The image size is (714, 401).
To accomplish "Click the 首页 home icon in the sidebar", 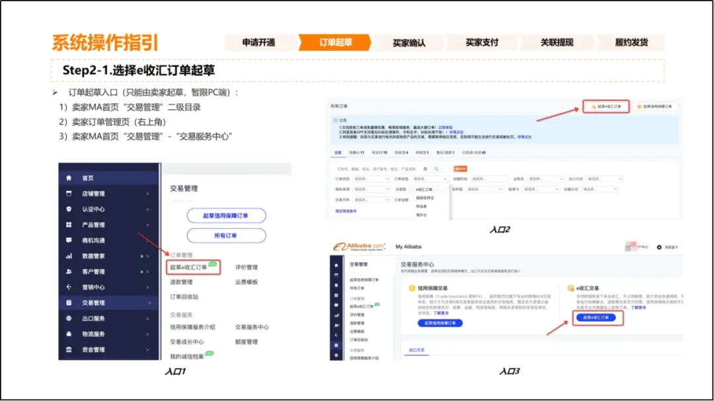I will (x=69, y=178).
